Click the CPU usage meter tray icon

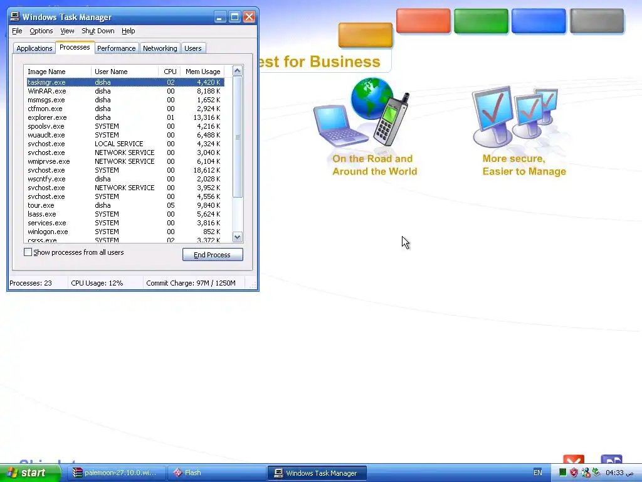tap(562, 473)
